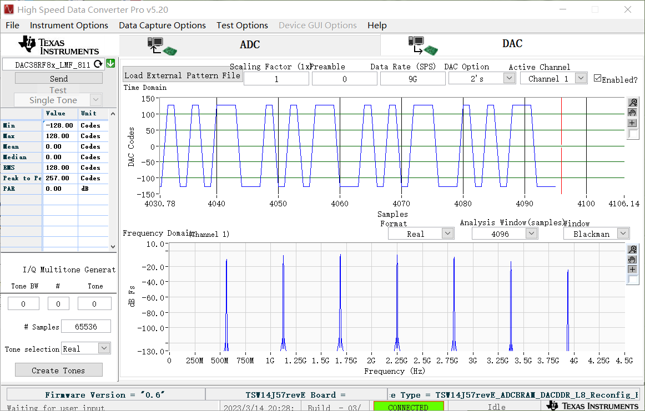Click the Create Tones button
This screenshot has height=411, width=645.
pyautogui.click(x=59, y=370)
